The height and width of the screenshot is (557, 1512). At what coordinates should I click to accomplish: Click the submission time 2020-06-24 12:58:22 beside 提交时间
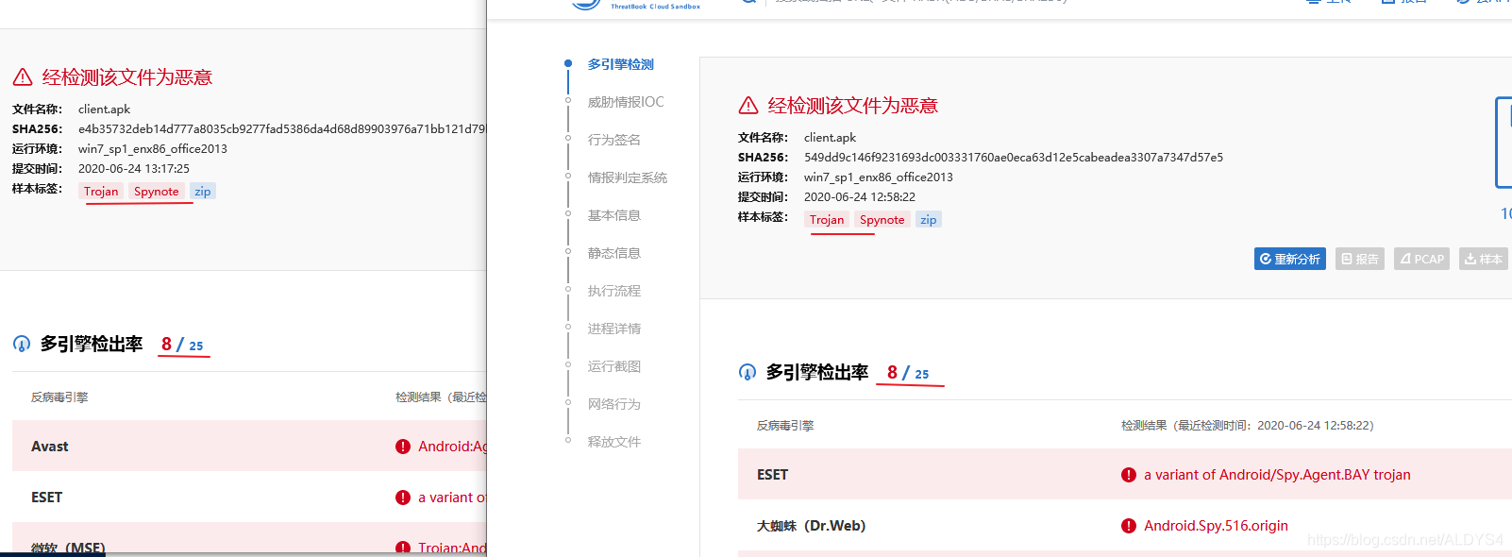(x=860, y=197)
